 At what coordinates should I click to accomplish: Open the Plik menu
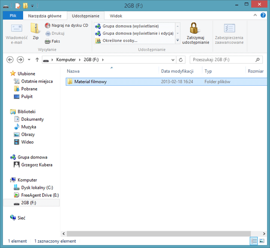click(x=13, y=16)
